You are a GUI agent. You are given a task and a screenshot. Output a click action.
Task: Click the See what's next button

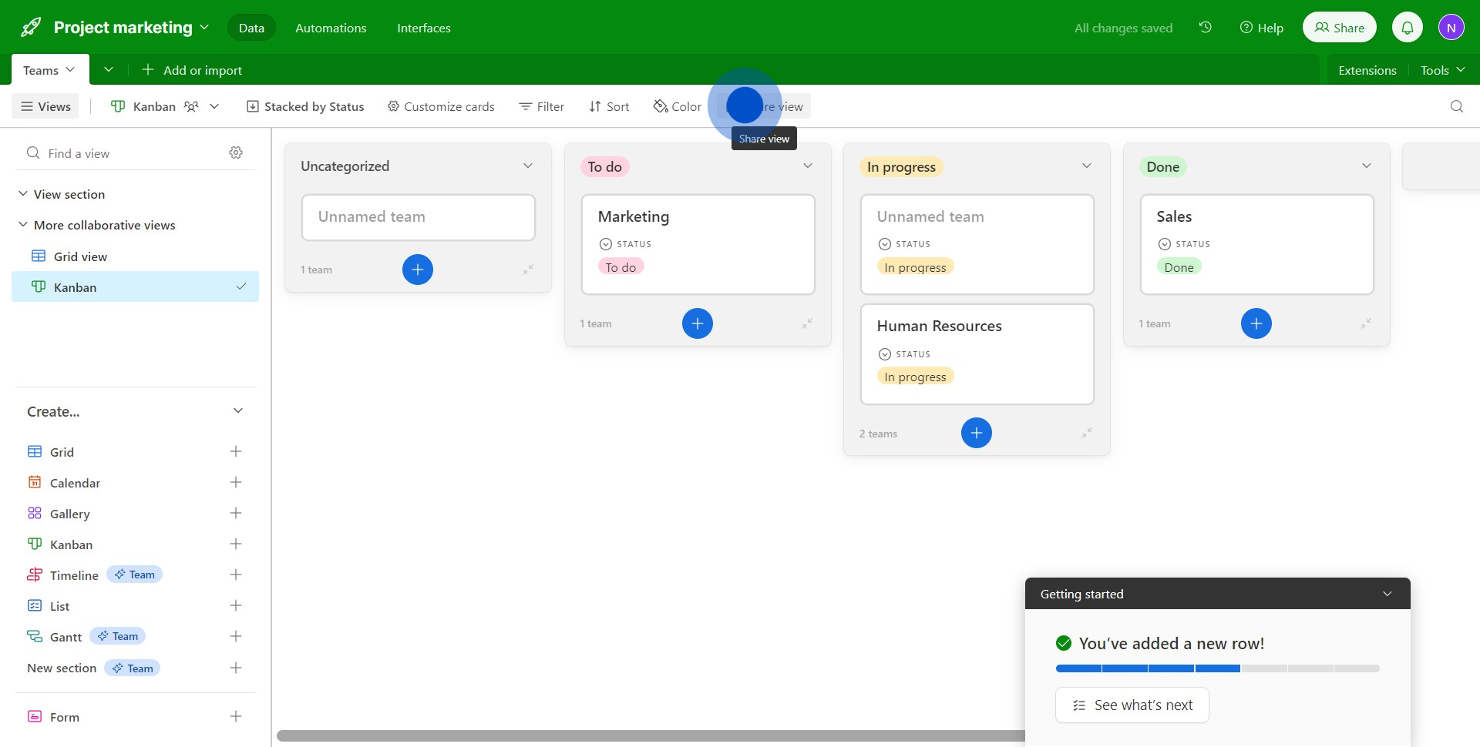click(1132, 705)
